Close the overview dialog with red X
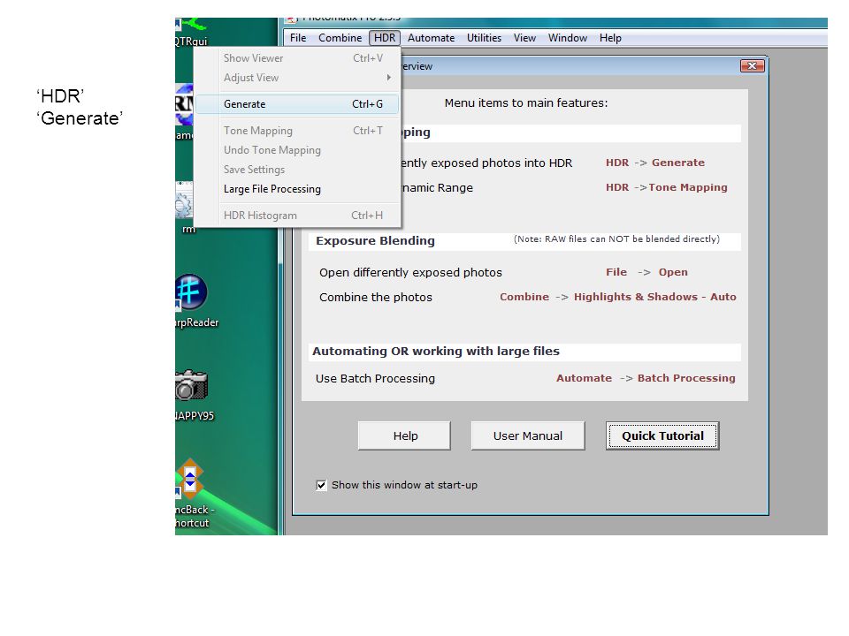 pyautogui.click(x=752, y=66)
